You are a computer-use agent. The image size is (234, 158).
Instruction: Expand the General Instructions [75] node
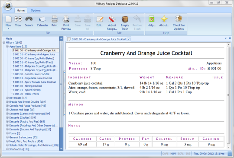click(x=7, y=137)
